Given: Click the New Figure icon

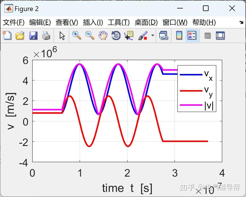Looking at the screenshot, I should click(x=7, y=35).
